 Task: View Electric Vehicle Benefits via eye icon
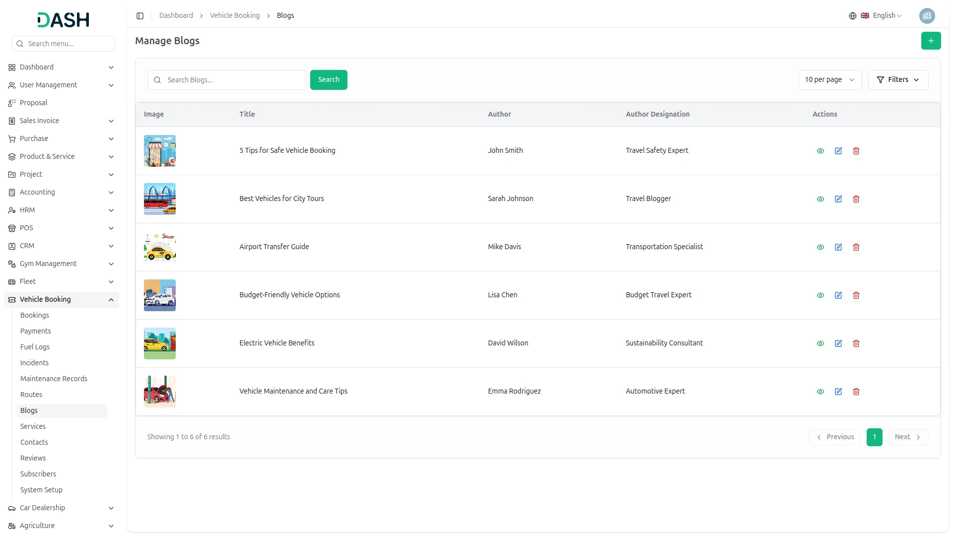(x=820, y=343)
